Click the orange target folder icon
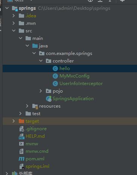The width and height of the screenshot is (137, 175). coord(21,121)
